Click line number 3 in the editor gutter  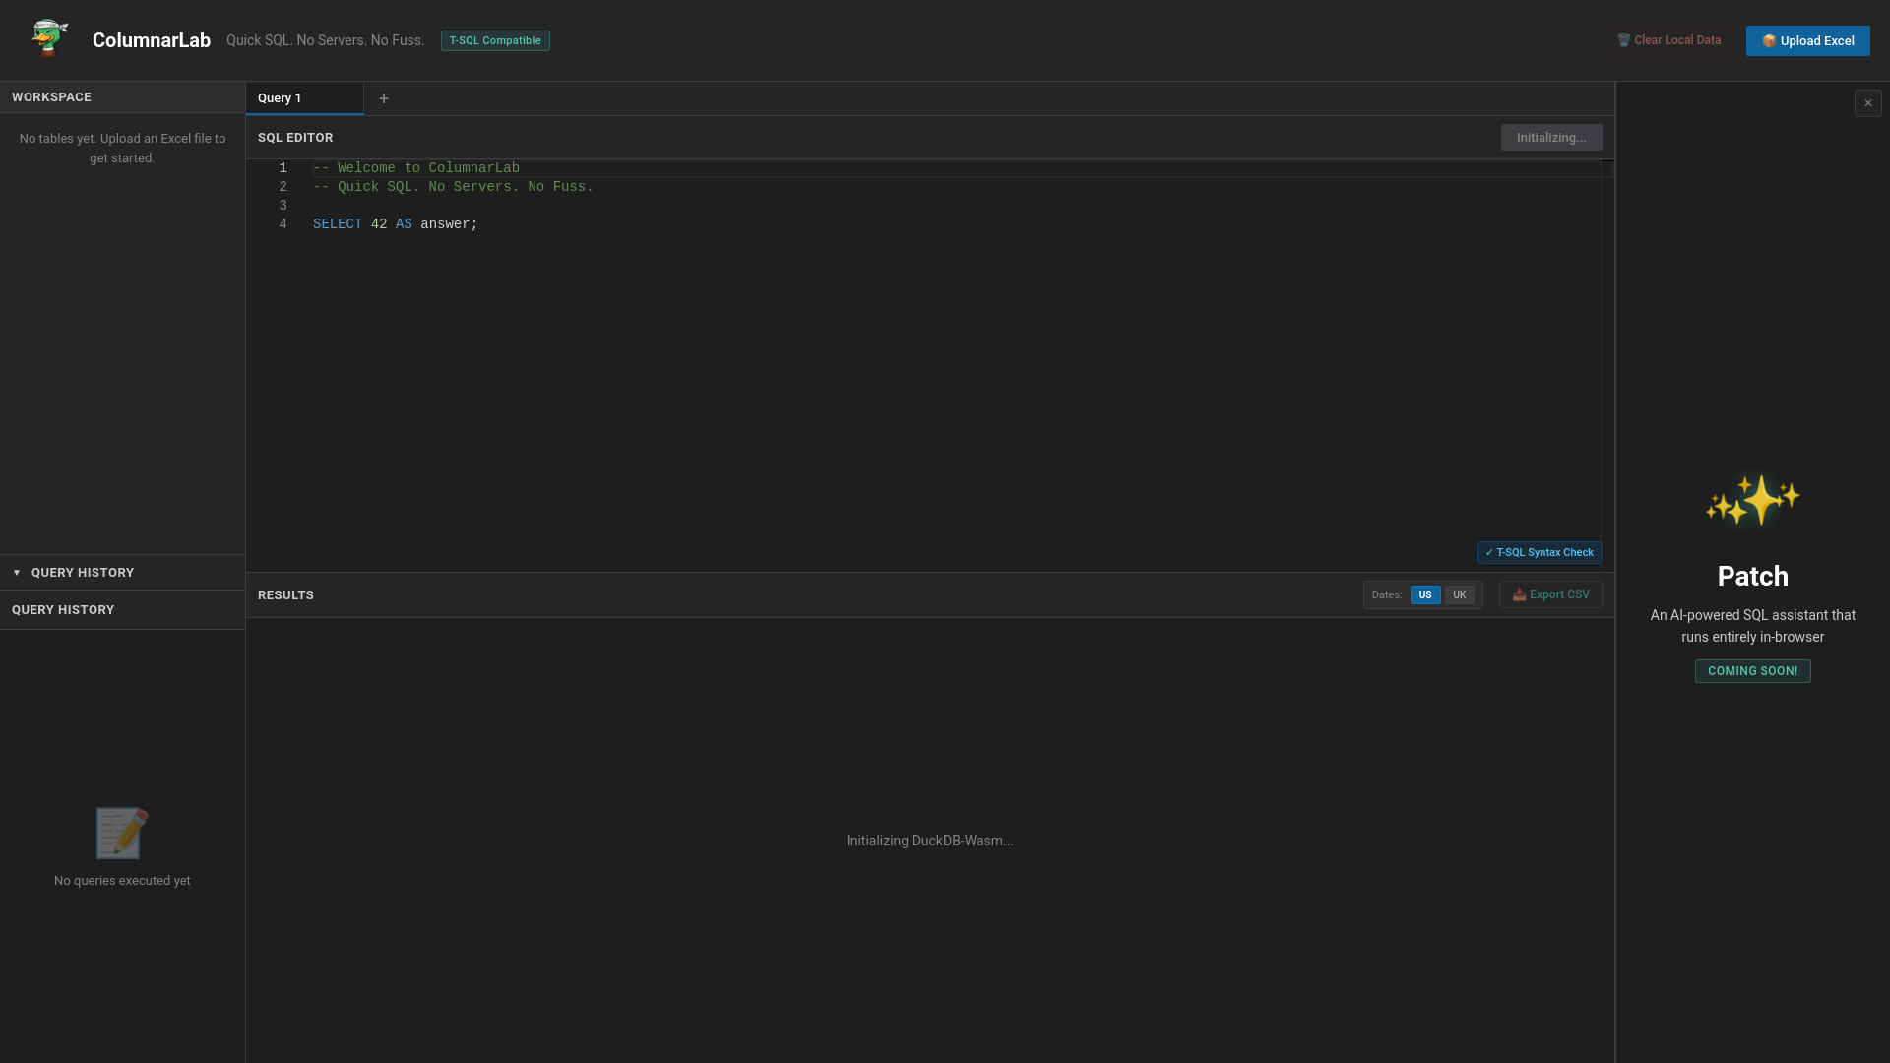click(x=283, y=206)
